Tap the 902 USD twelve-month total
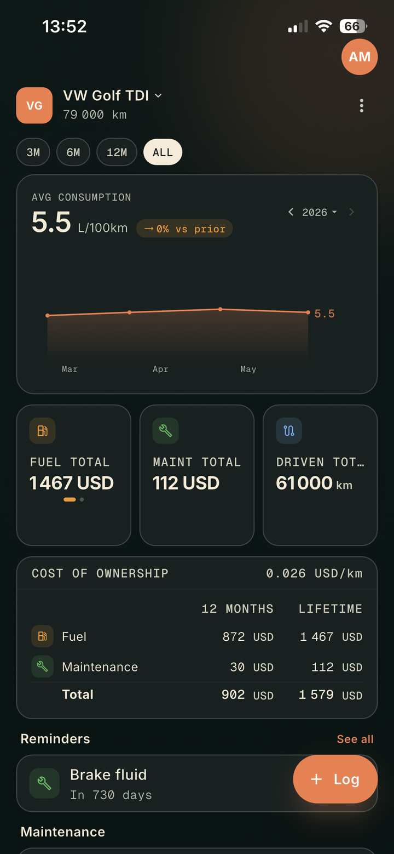 (247, 694)
